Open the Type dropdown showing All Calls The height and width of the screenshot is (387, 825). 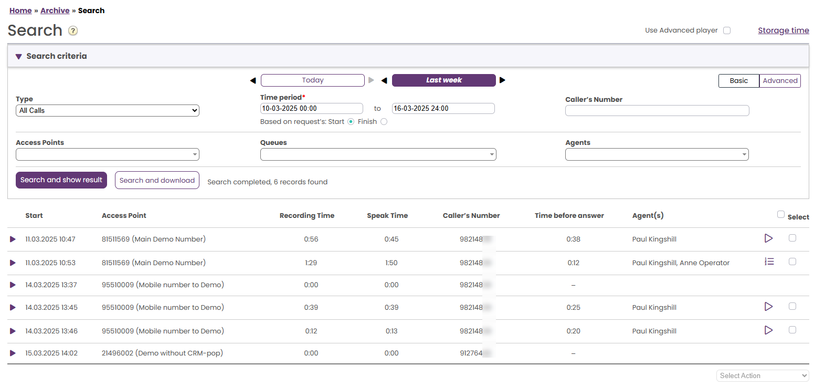(108, 111)
